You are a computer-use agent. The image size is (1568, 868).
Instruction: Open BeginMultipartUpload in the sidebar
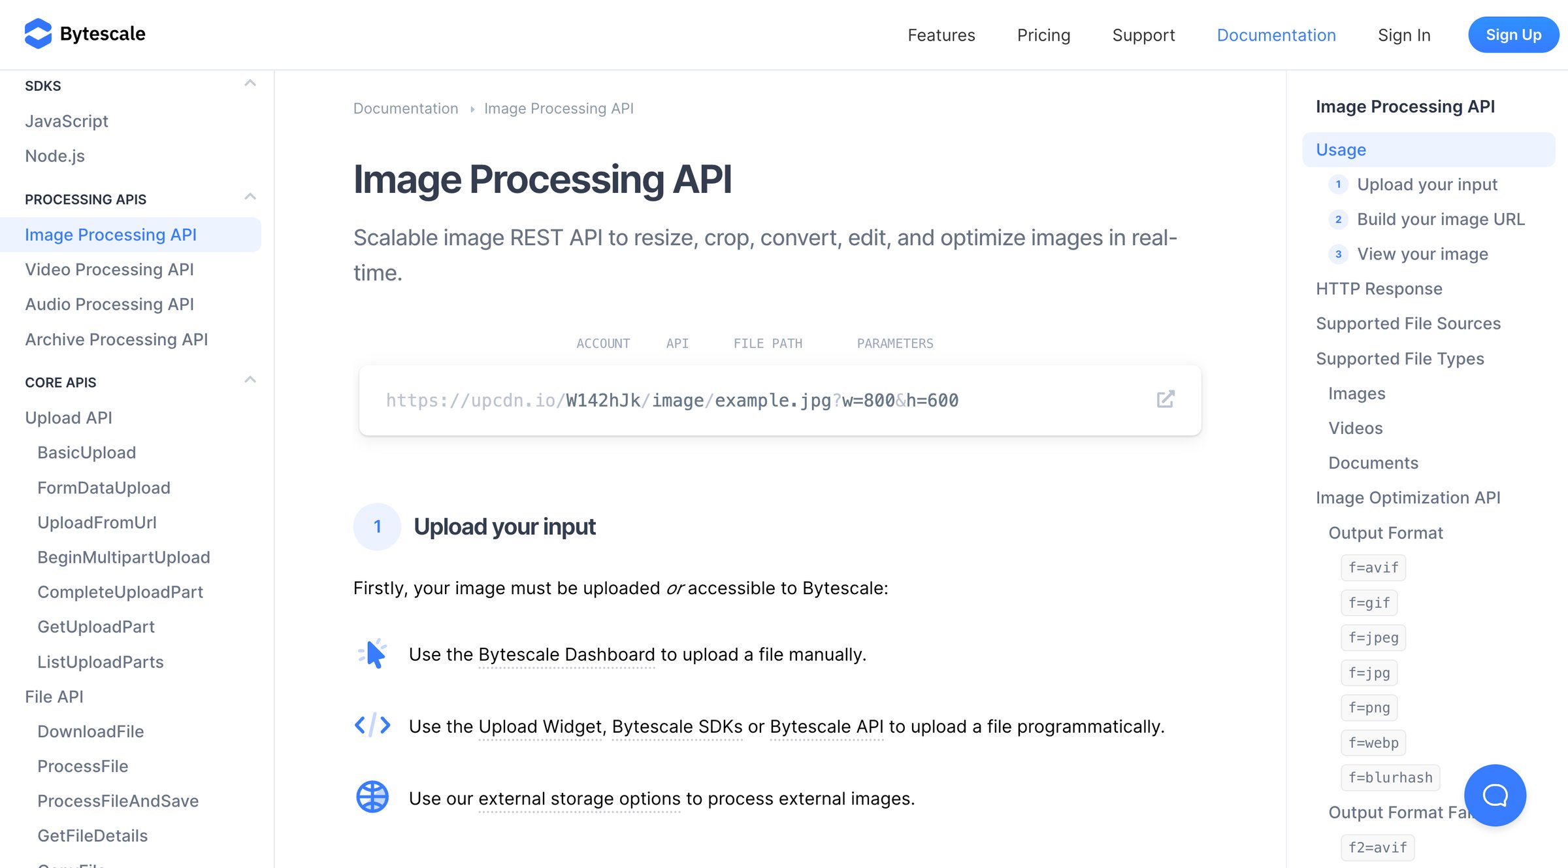123,557
